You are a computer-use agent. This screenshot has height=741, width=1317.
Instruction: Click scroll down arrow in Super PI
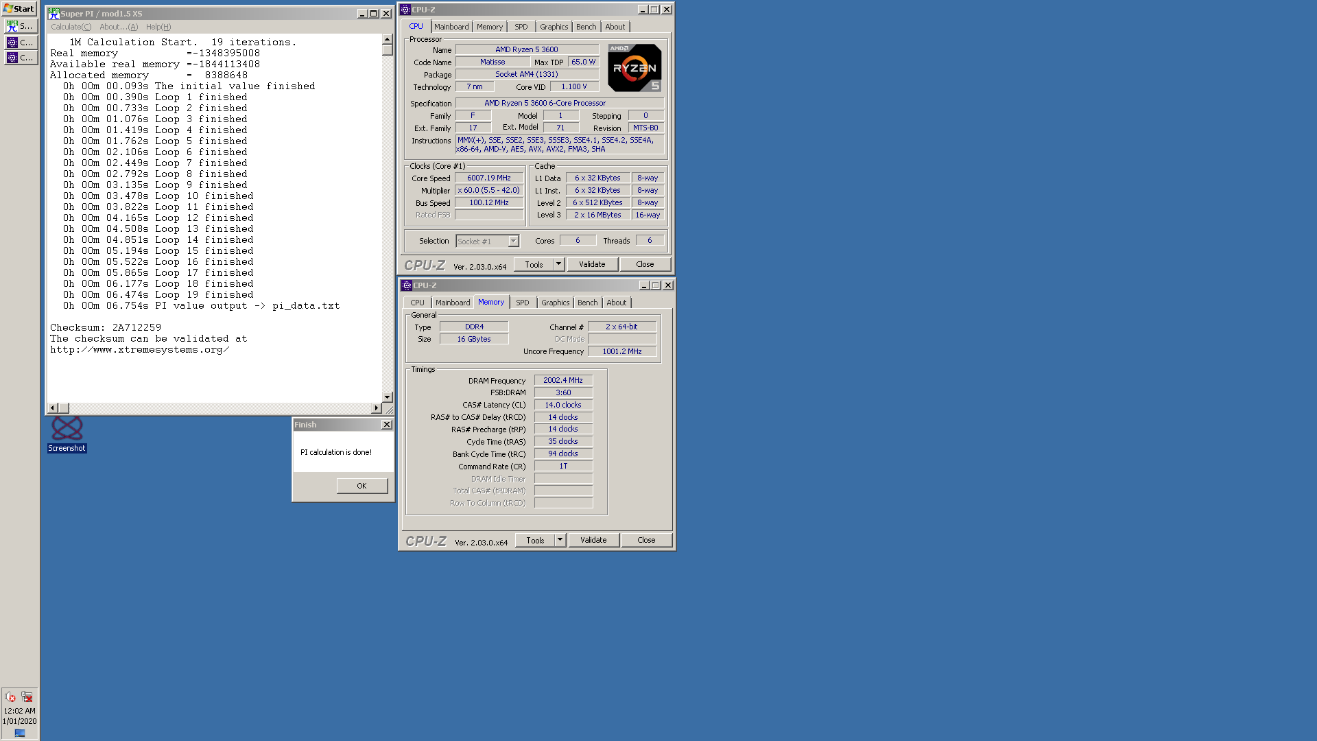pyautogui.click(x=388, y=397)
